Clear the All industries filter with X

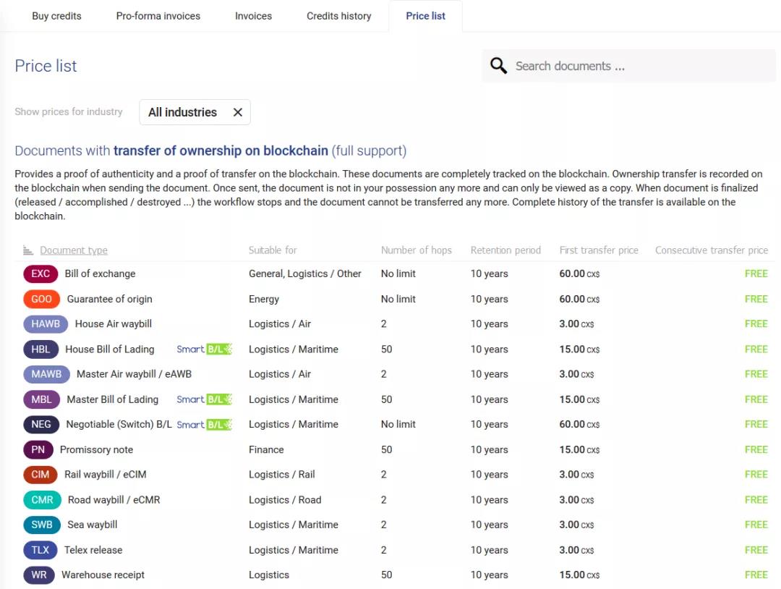[x=237, y=112]
